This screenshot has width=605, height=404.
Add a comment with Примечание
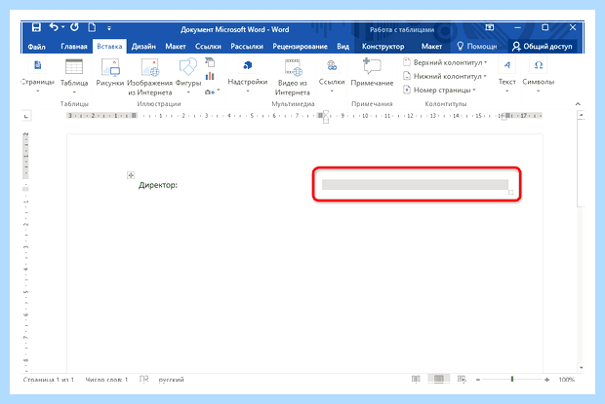372,72
